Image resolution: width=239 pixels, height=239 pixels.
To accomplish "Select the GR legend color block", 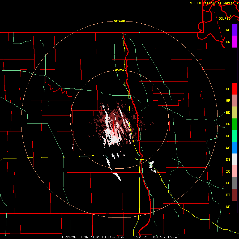I will [x=234, y=101].
